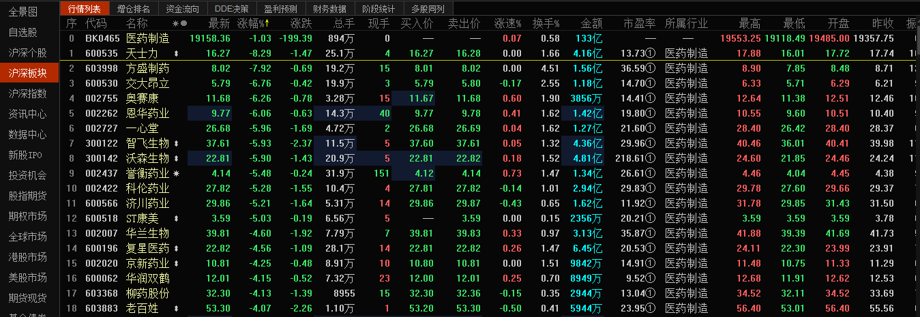Click the star-dot marker column header
The width and height of the screenshot is (920, 317).
179,24
